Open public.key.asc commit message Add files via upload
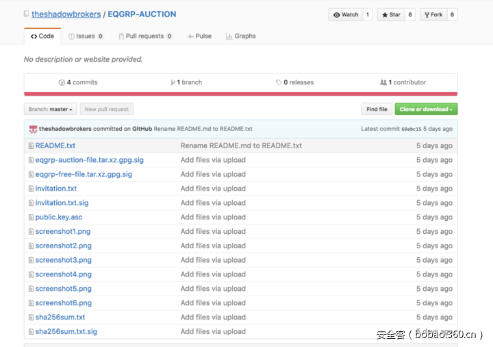 213,217
